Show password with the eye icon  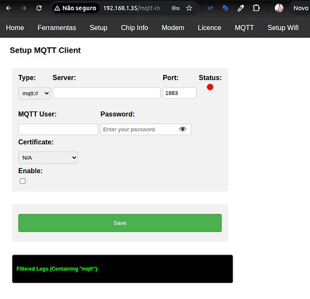point(182,129)
